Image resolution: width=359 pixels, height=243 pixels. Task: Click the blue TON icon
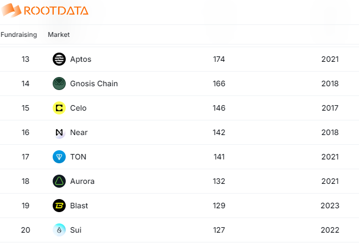59,157
